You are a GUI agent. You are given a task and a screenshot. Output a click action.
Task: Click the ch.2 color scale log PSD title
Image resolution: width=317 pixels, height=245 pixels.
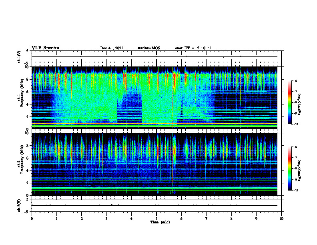tap(299, 170)
